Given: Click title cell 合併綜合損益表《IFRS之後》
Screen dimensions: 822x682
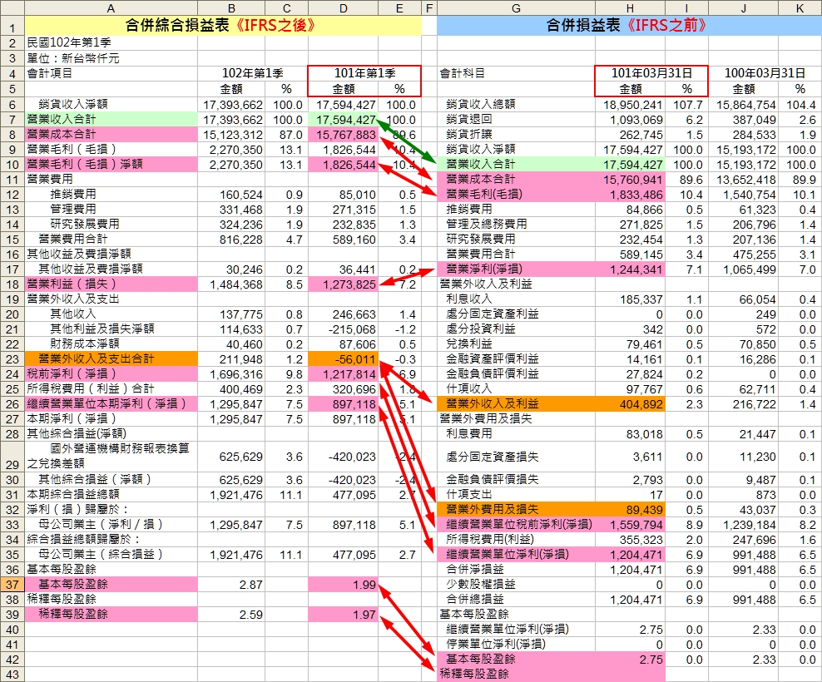Looking at the screenshot, I should (223, 26).
